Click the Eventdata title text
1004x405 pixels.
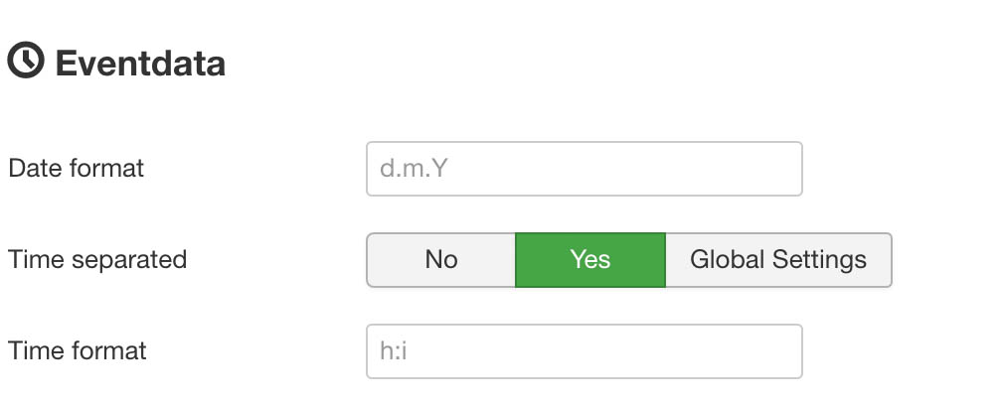140,64
